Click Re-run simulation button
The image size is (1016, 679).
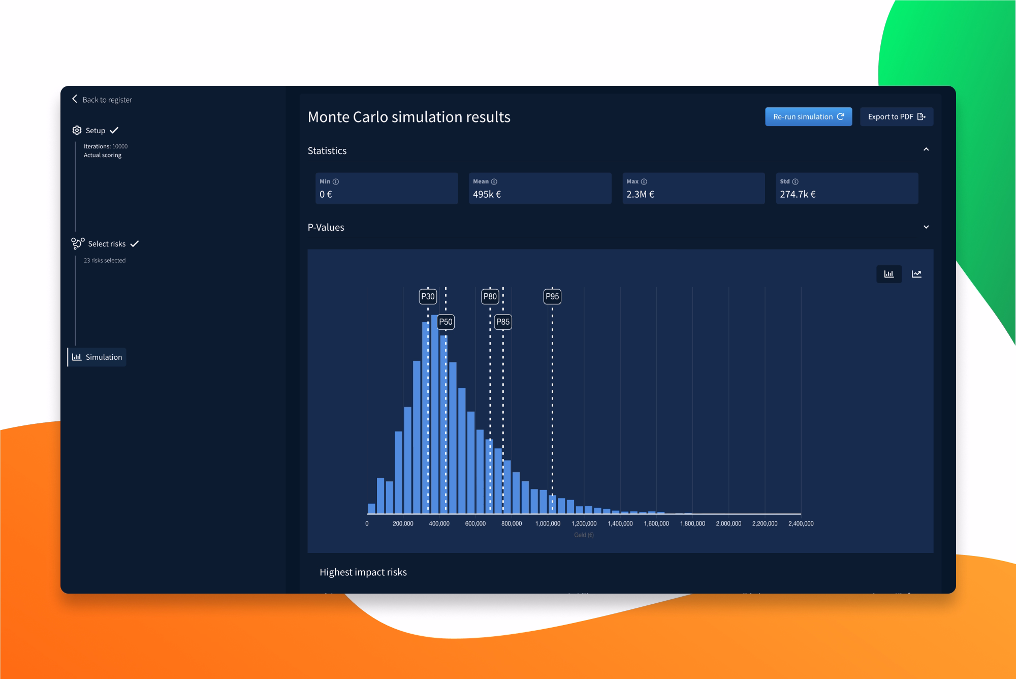808,117
